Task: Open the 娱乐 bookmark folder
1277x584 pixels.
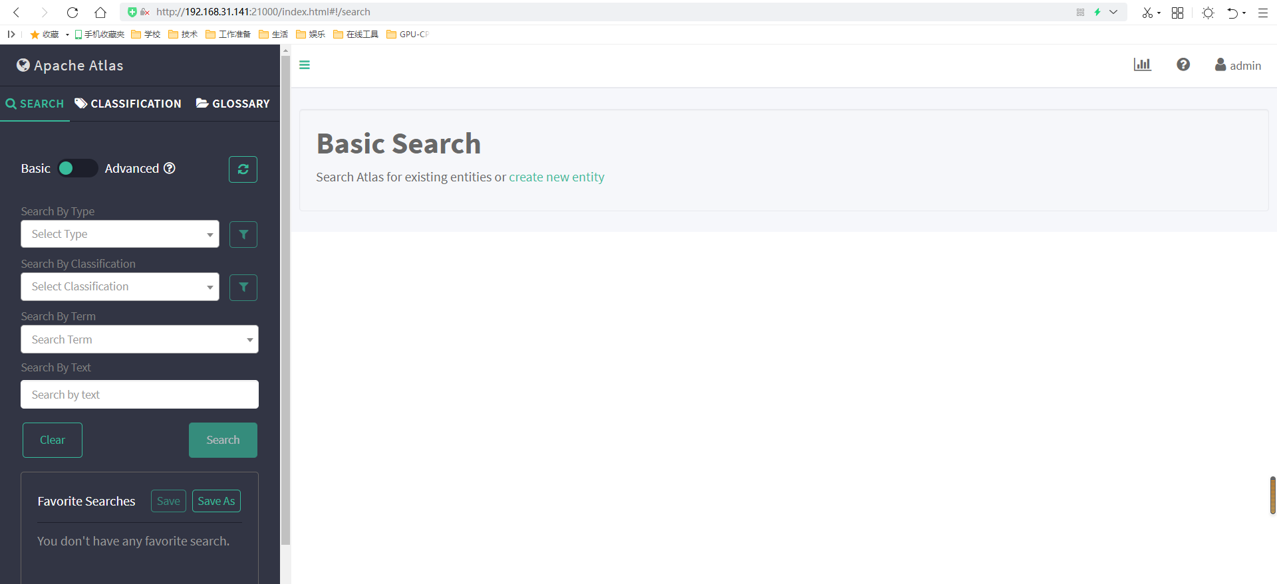Action: click(x=311, y=35)
